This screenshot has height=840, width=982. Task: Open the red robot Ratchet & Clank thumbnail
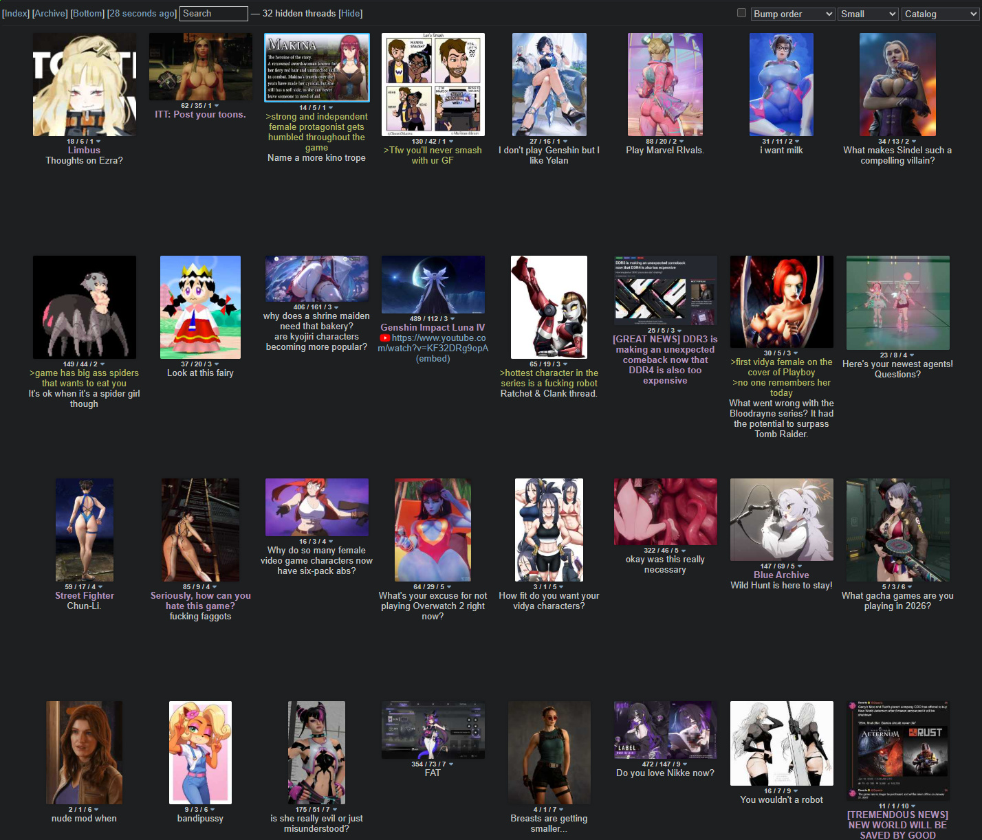click(549, 307)
